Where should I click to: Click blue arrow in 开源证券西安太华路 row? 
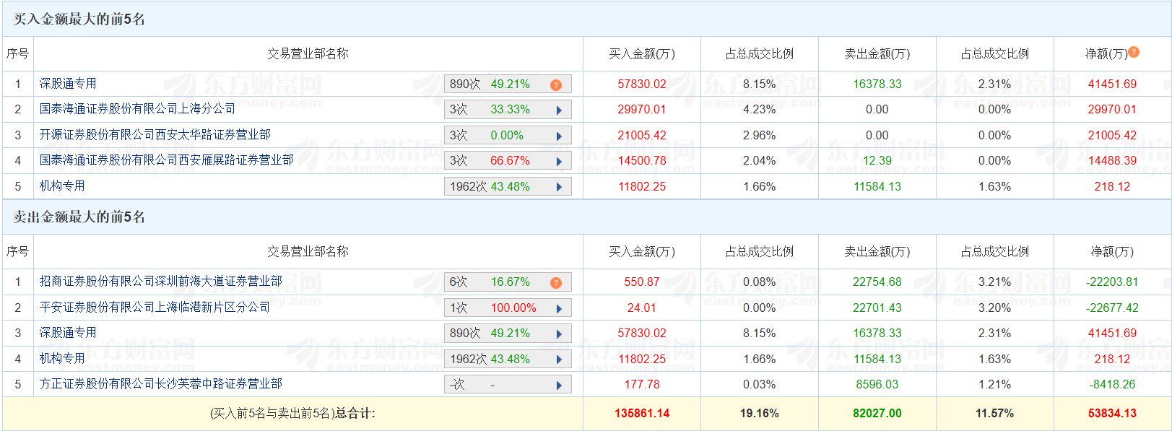point(559,136)
